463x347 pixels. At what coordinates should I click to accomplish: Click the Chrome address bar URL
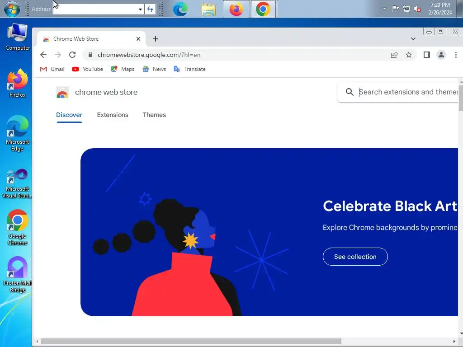(x=149, y=55)
